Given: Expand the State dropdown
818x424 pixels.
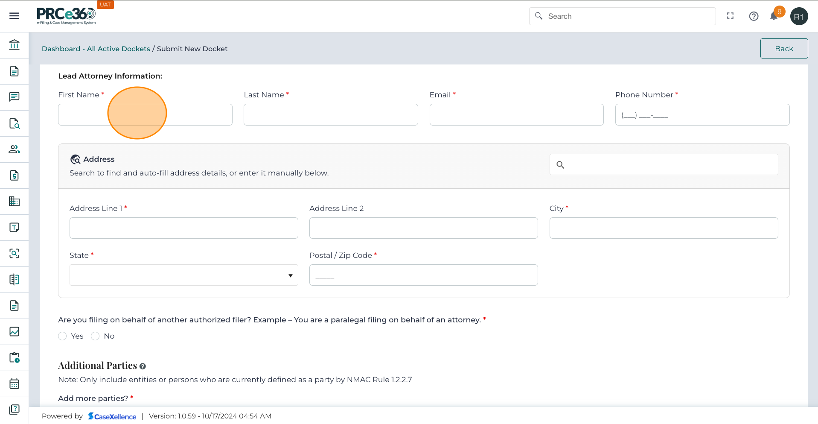Looking at the screenshot, I should pyautogui.click(x=183, y=275).
